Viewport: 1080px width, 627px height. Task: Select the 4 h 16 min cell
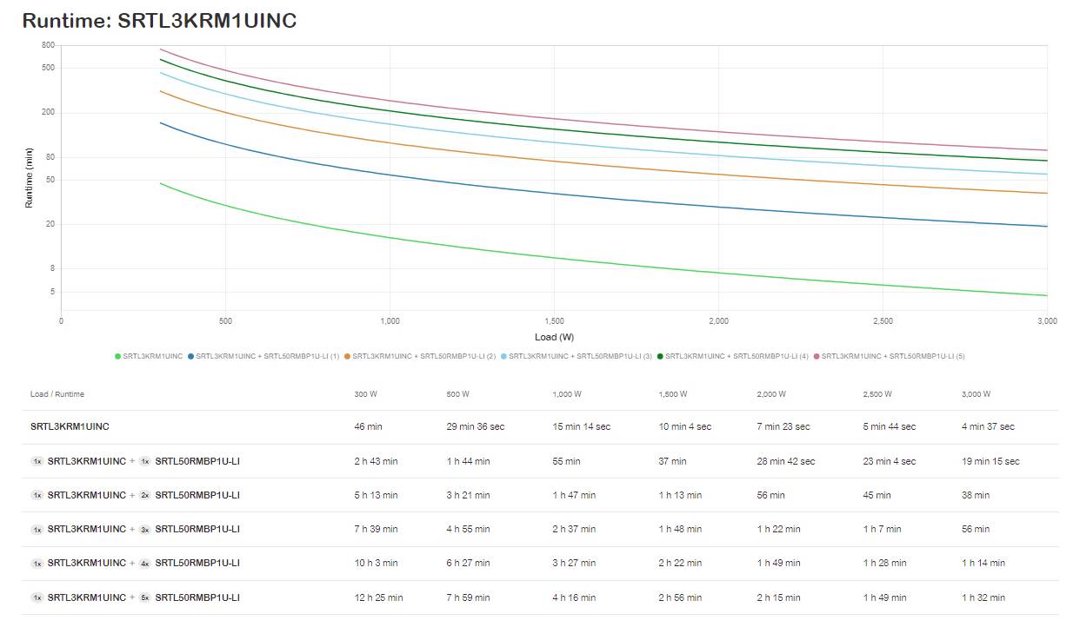574,597
